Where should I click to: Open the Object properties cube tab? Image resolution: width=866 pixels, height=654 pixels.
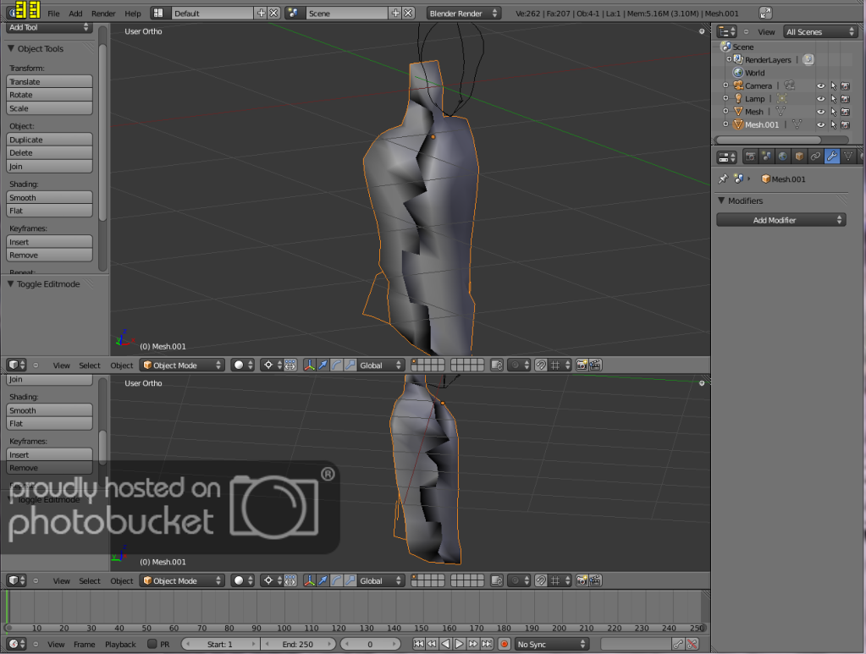799,157
